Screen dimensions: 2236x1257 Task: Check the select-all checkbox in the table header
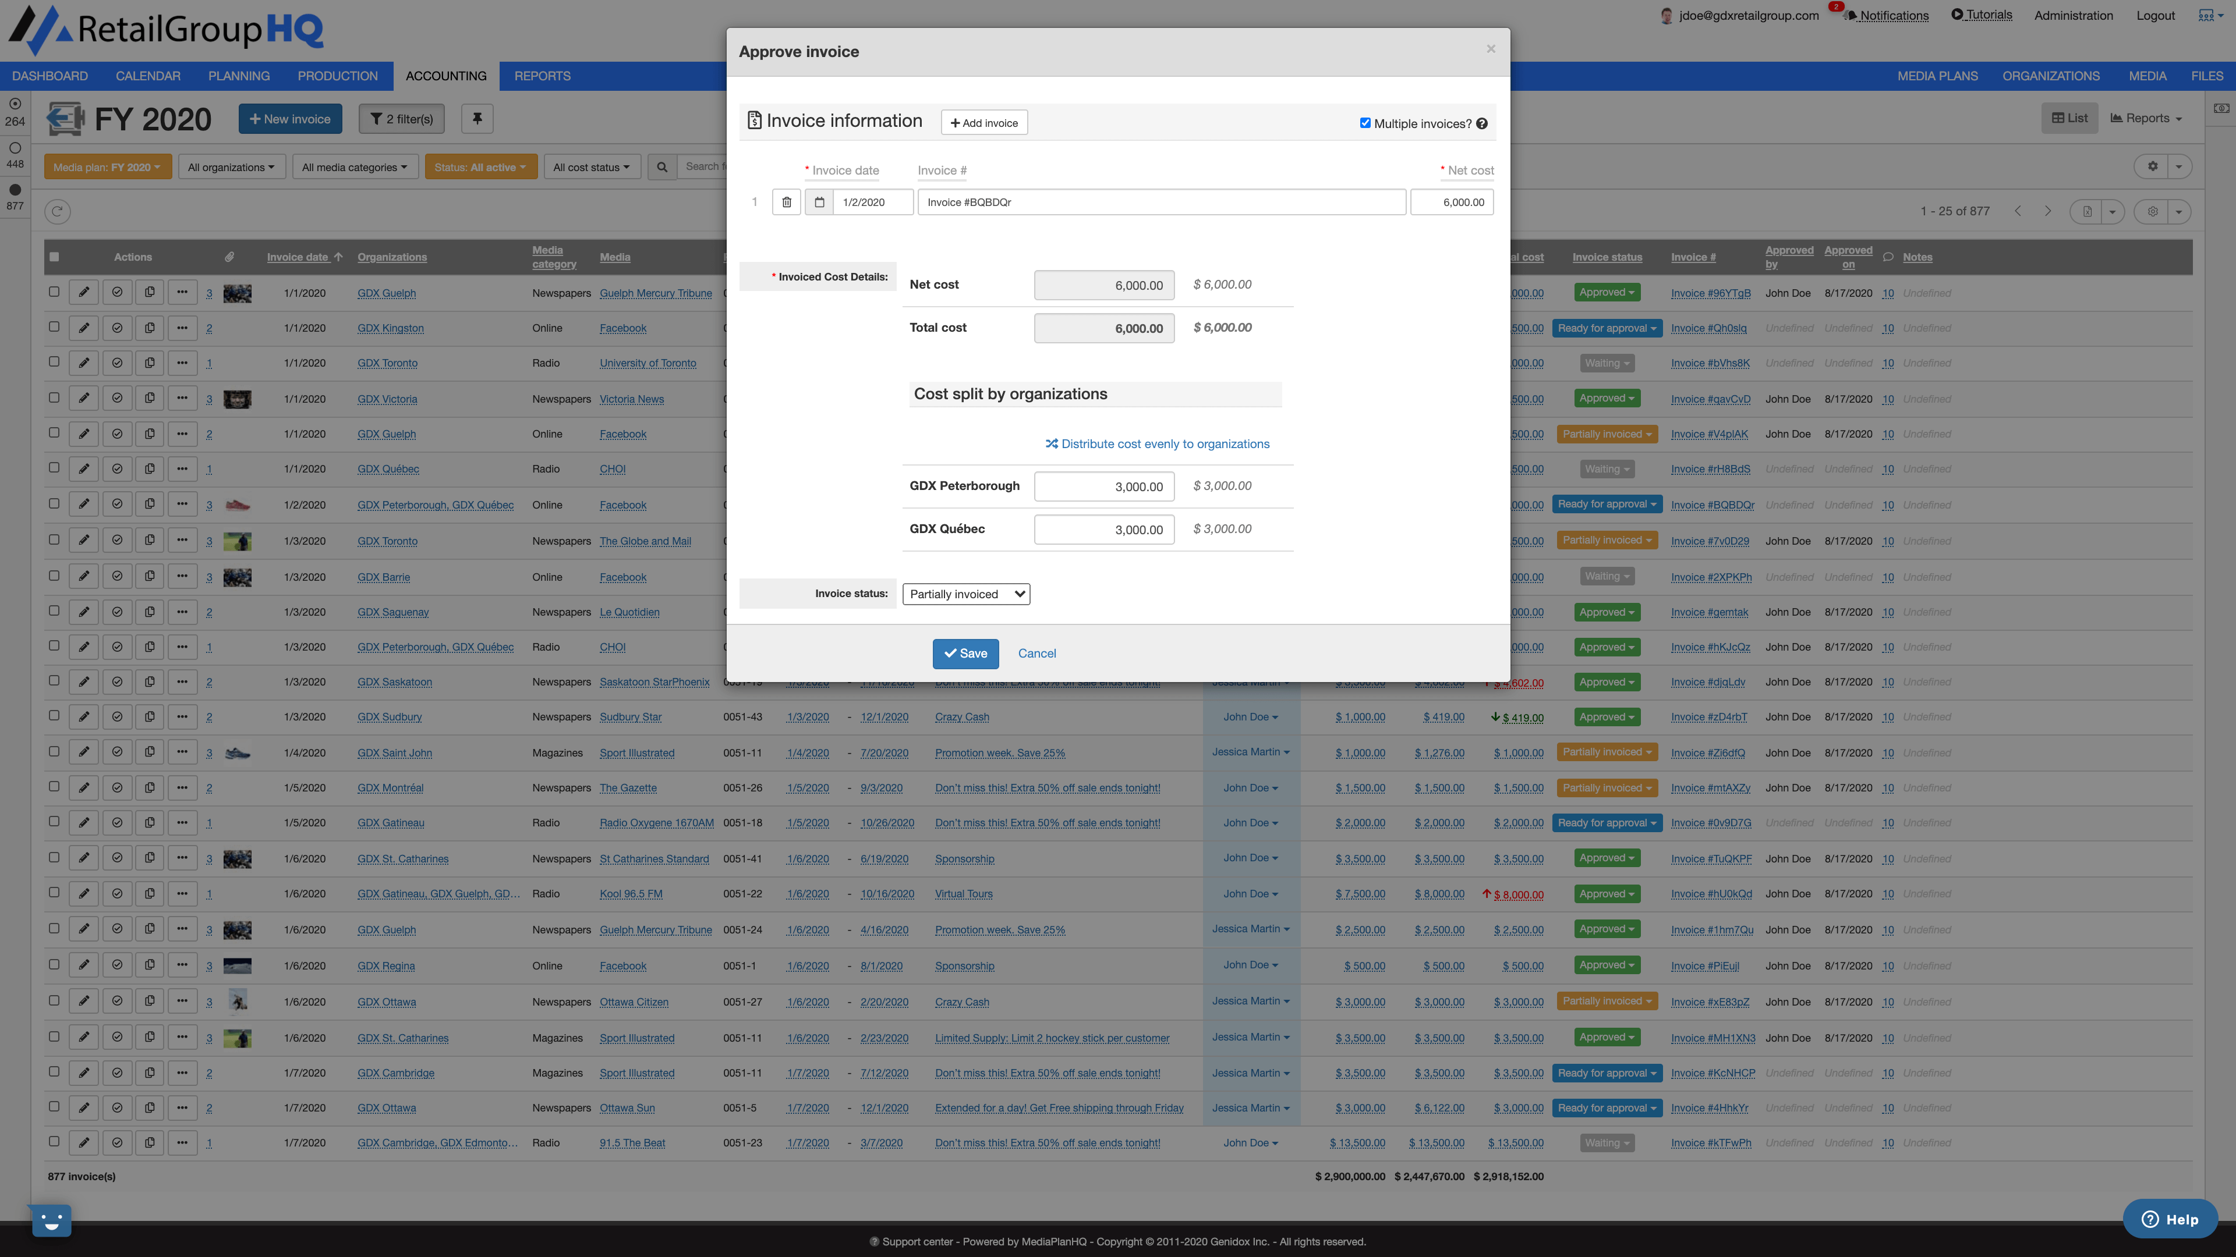point(54,256)
